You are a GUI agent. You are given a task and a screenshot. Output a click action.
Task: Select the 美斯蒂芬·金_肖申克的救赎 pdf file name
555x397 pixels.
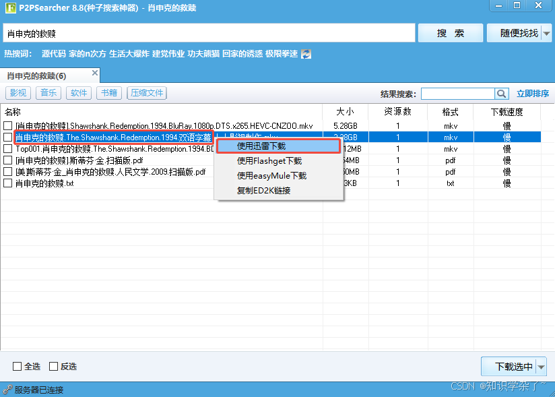point(110,171)
